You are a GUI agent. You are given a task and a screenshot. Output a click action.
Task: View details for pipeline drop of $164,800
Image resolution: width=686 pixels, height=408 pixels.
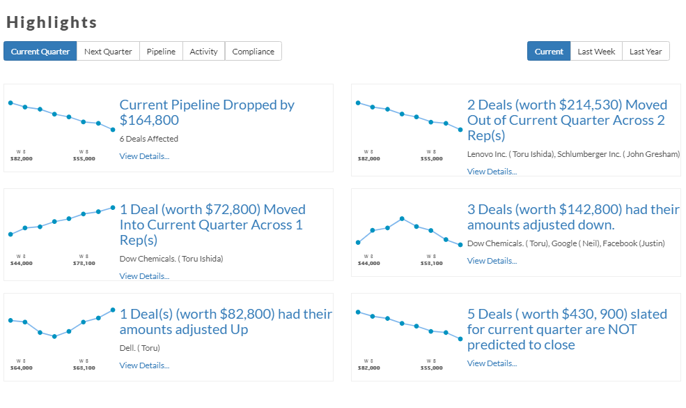click(x=144, y=156)
